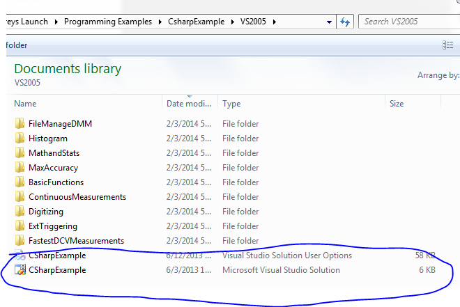460x307 pixels.
Task: Open the Arrange by option
Action: click(x=438, y=75)
